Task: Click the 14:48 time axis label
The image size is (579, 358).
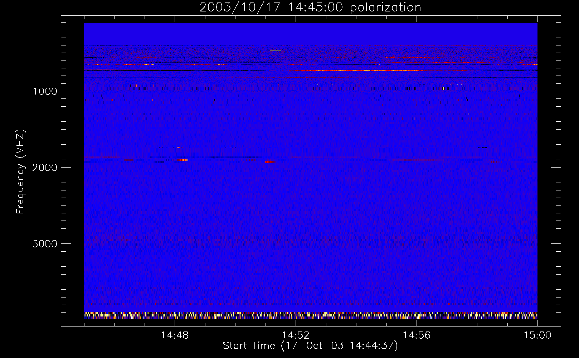Action: (175, 335)
